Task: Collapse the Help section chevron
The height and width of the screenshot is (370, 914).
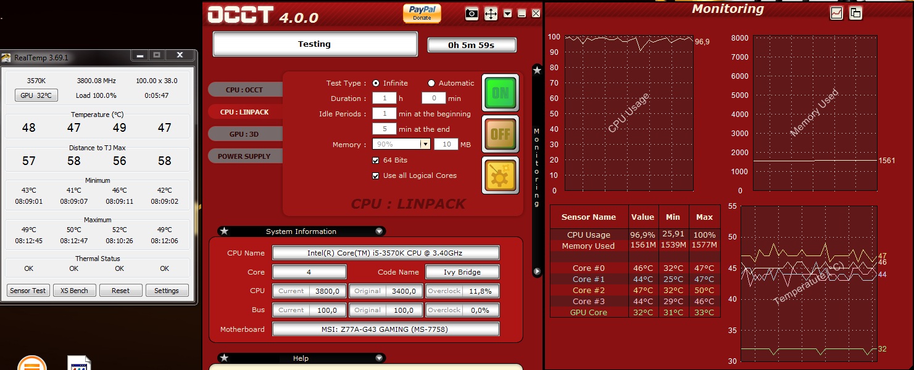Action: click(379, 358)
